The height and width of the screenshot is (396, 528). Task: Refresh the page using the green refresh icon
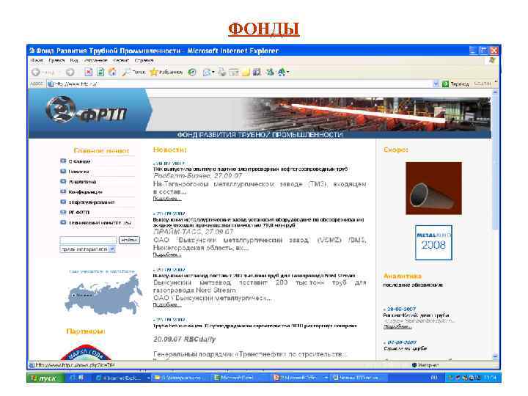point(100,72)
